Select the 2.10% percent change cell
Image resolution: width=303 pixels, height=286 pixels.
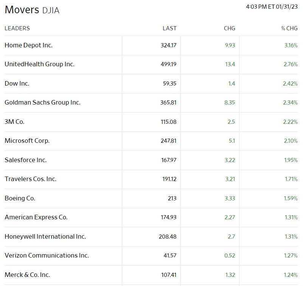click(291, 141)
